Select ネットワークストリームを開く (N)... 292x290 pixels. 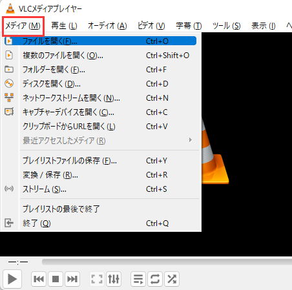pos(100,98)
